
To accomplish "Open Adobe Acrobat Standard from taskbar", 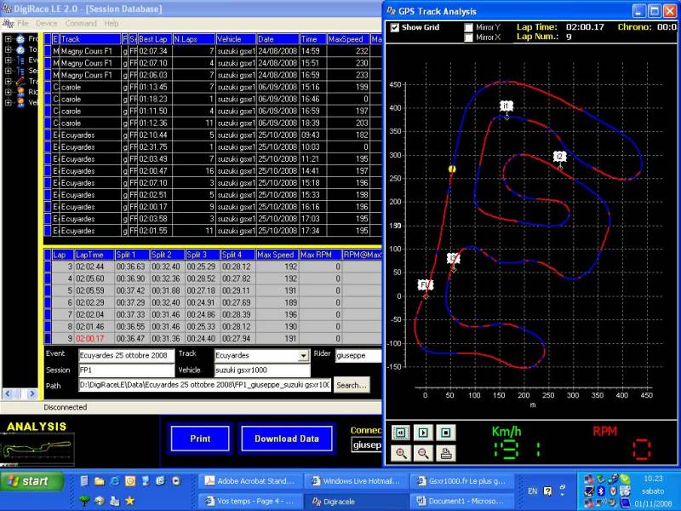I will click(250, 481).
